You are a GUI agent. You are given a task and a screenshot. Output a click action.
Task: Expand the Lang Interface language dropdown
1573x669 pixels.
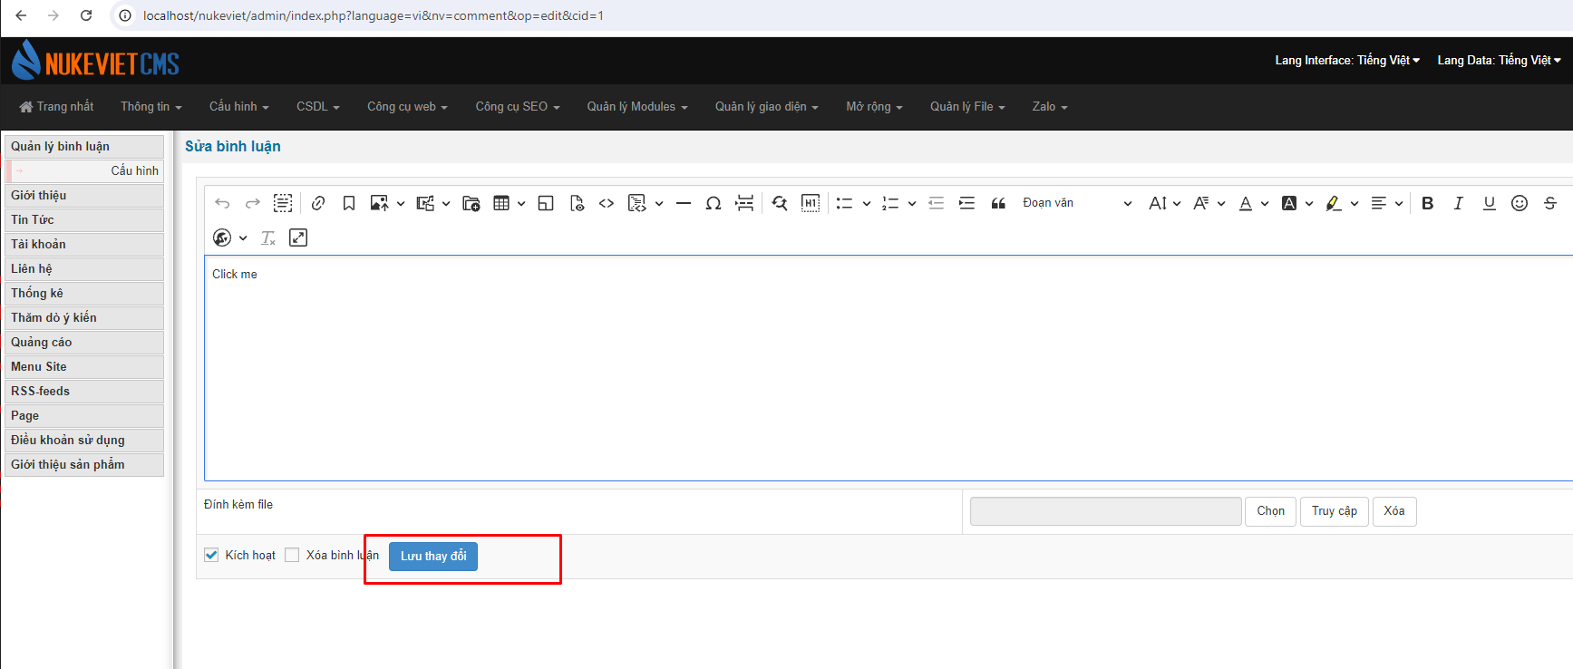click(1347, 61)
